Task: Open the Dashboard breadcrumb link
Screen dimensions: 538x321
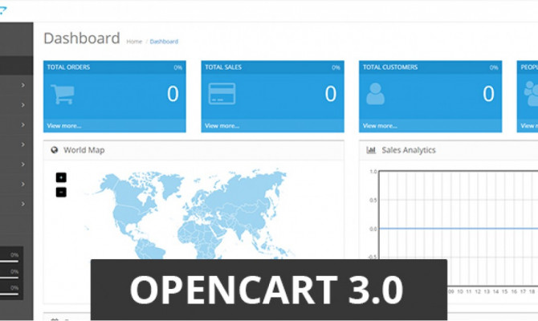Action: click(x=164, y=41)
